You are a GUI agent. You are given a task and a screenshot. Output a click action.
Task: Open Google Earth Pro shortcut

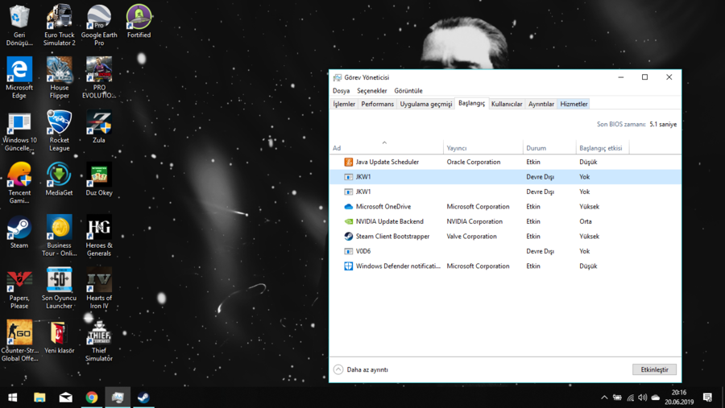point(99,25)
